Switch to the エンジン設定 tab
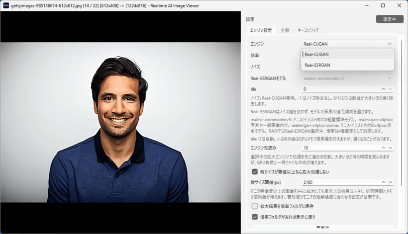Viewport: 408px width, 234px height. (x=261, y=30)
